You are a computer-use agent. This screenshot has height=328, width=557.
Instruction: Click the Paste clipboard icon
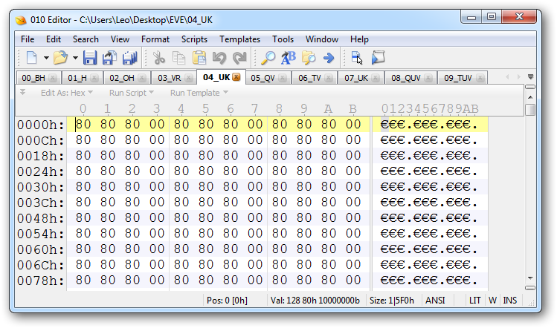click(x=199, y=58)
